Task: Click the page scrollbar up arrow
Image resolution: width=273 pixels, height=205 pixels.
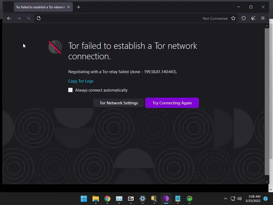Action: pos(267,26)
